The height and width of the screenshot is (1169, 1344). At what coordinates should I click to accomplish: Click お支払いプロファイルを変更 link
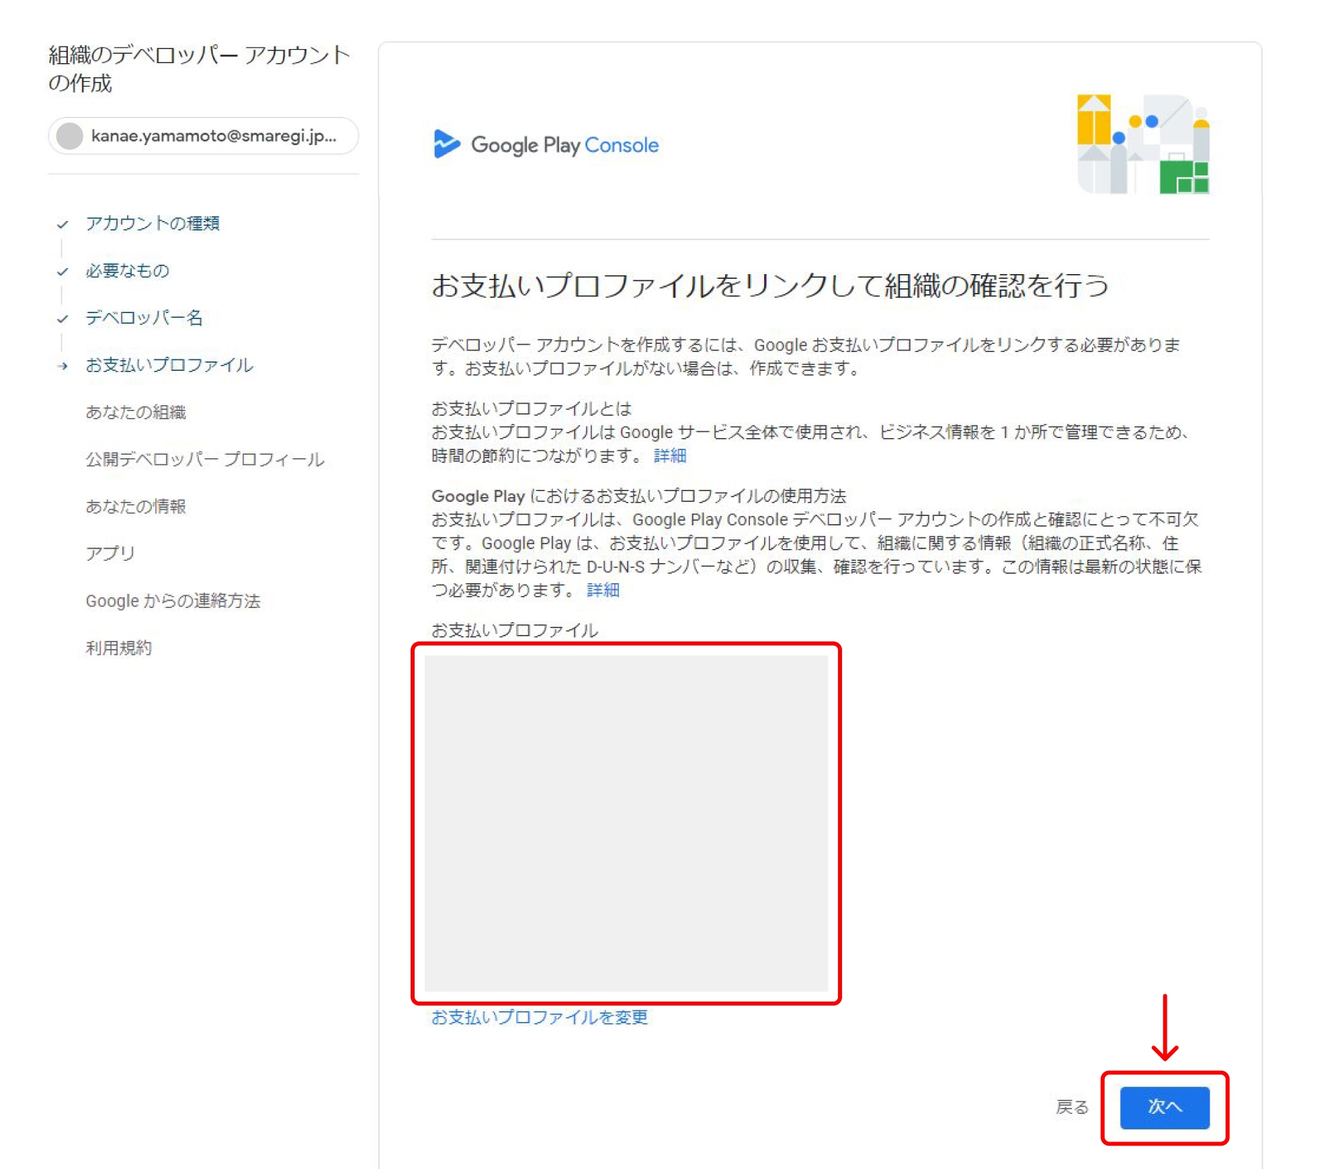(x=539, y=1017)
